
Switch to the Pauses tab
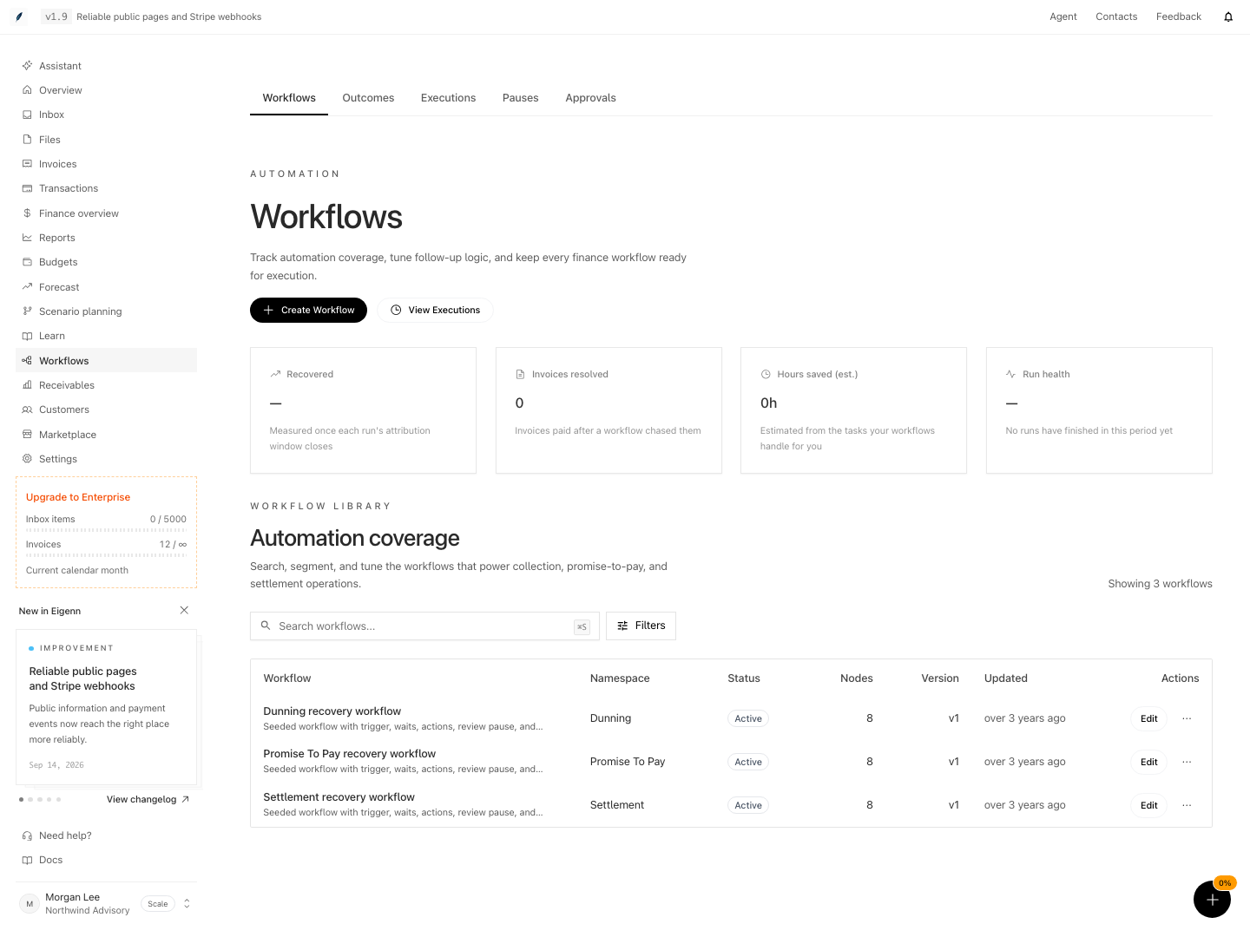(x=520, y=98)
